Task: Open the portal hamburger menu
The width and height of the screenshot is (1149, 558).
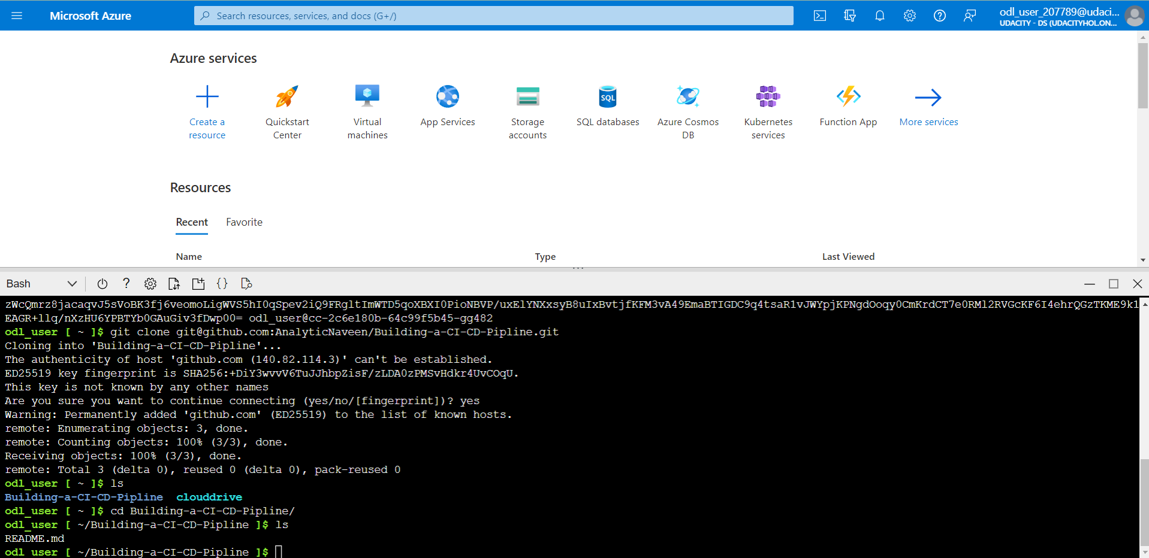Action: pos(16,16)
